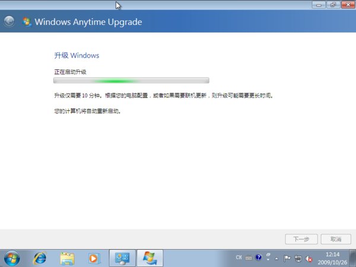Click the language bar restore options icon
Image resolution: width=356 pixels, height=267 pixels.
click(268, 255)
